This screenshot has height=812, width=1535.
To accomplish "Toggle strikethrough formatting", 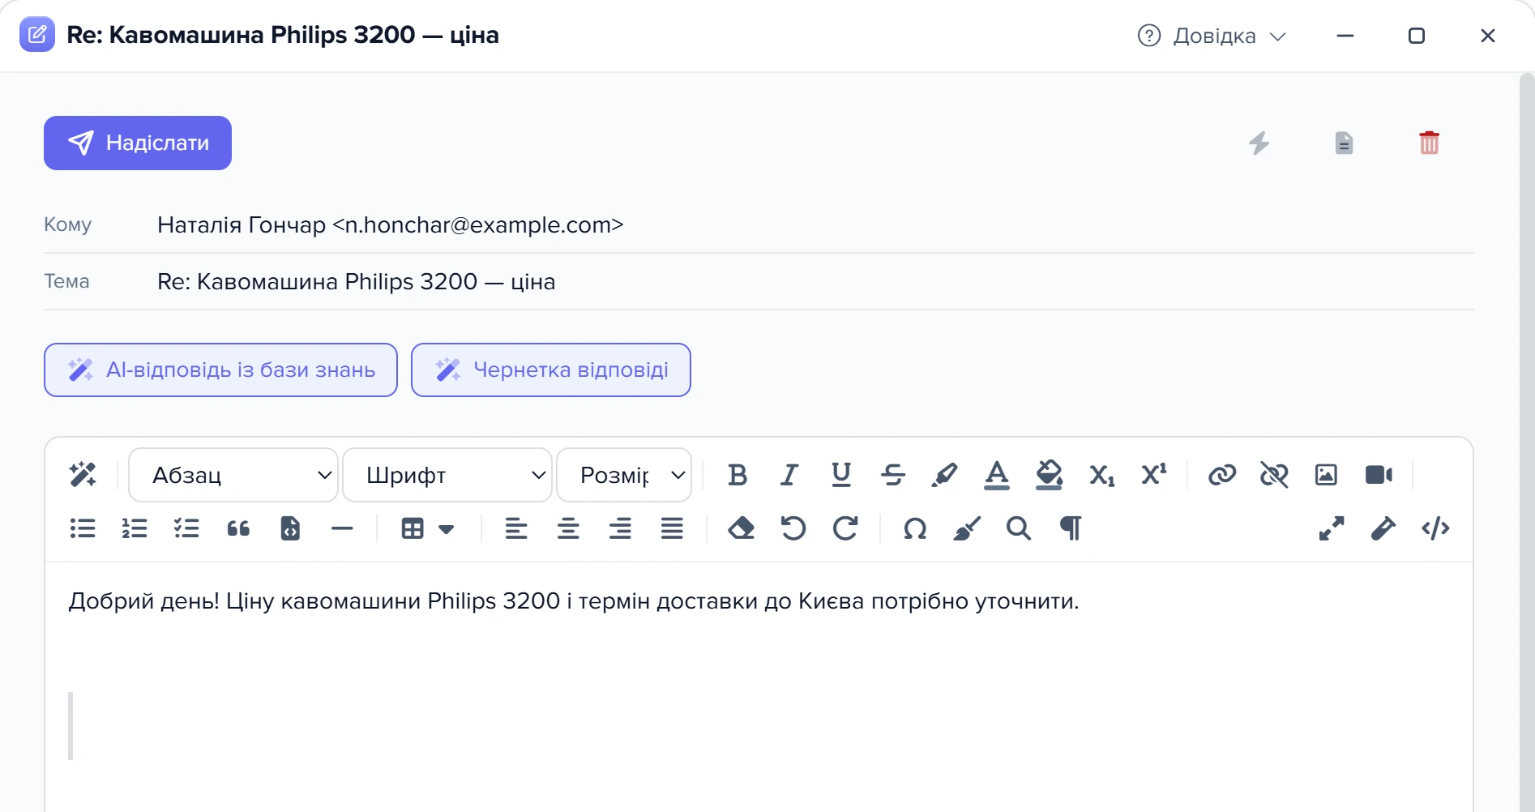I will [x=893, y=475].
